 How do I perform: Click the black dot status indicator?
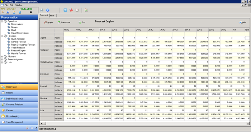(x=31, y=12)
